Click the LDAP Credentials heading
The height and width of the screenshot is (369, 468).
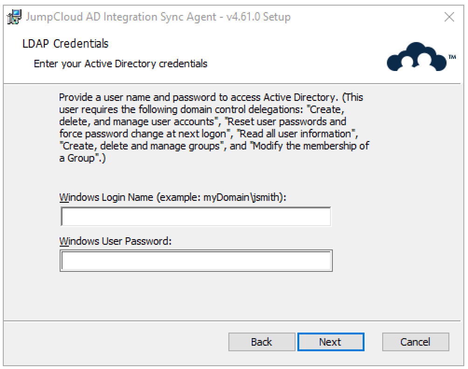[65, 44]
